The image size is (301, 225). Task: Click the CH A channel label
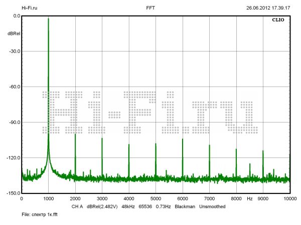77,206
